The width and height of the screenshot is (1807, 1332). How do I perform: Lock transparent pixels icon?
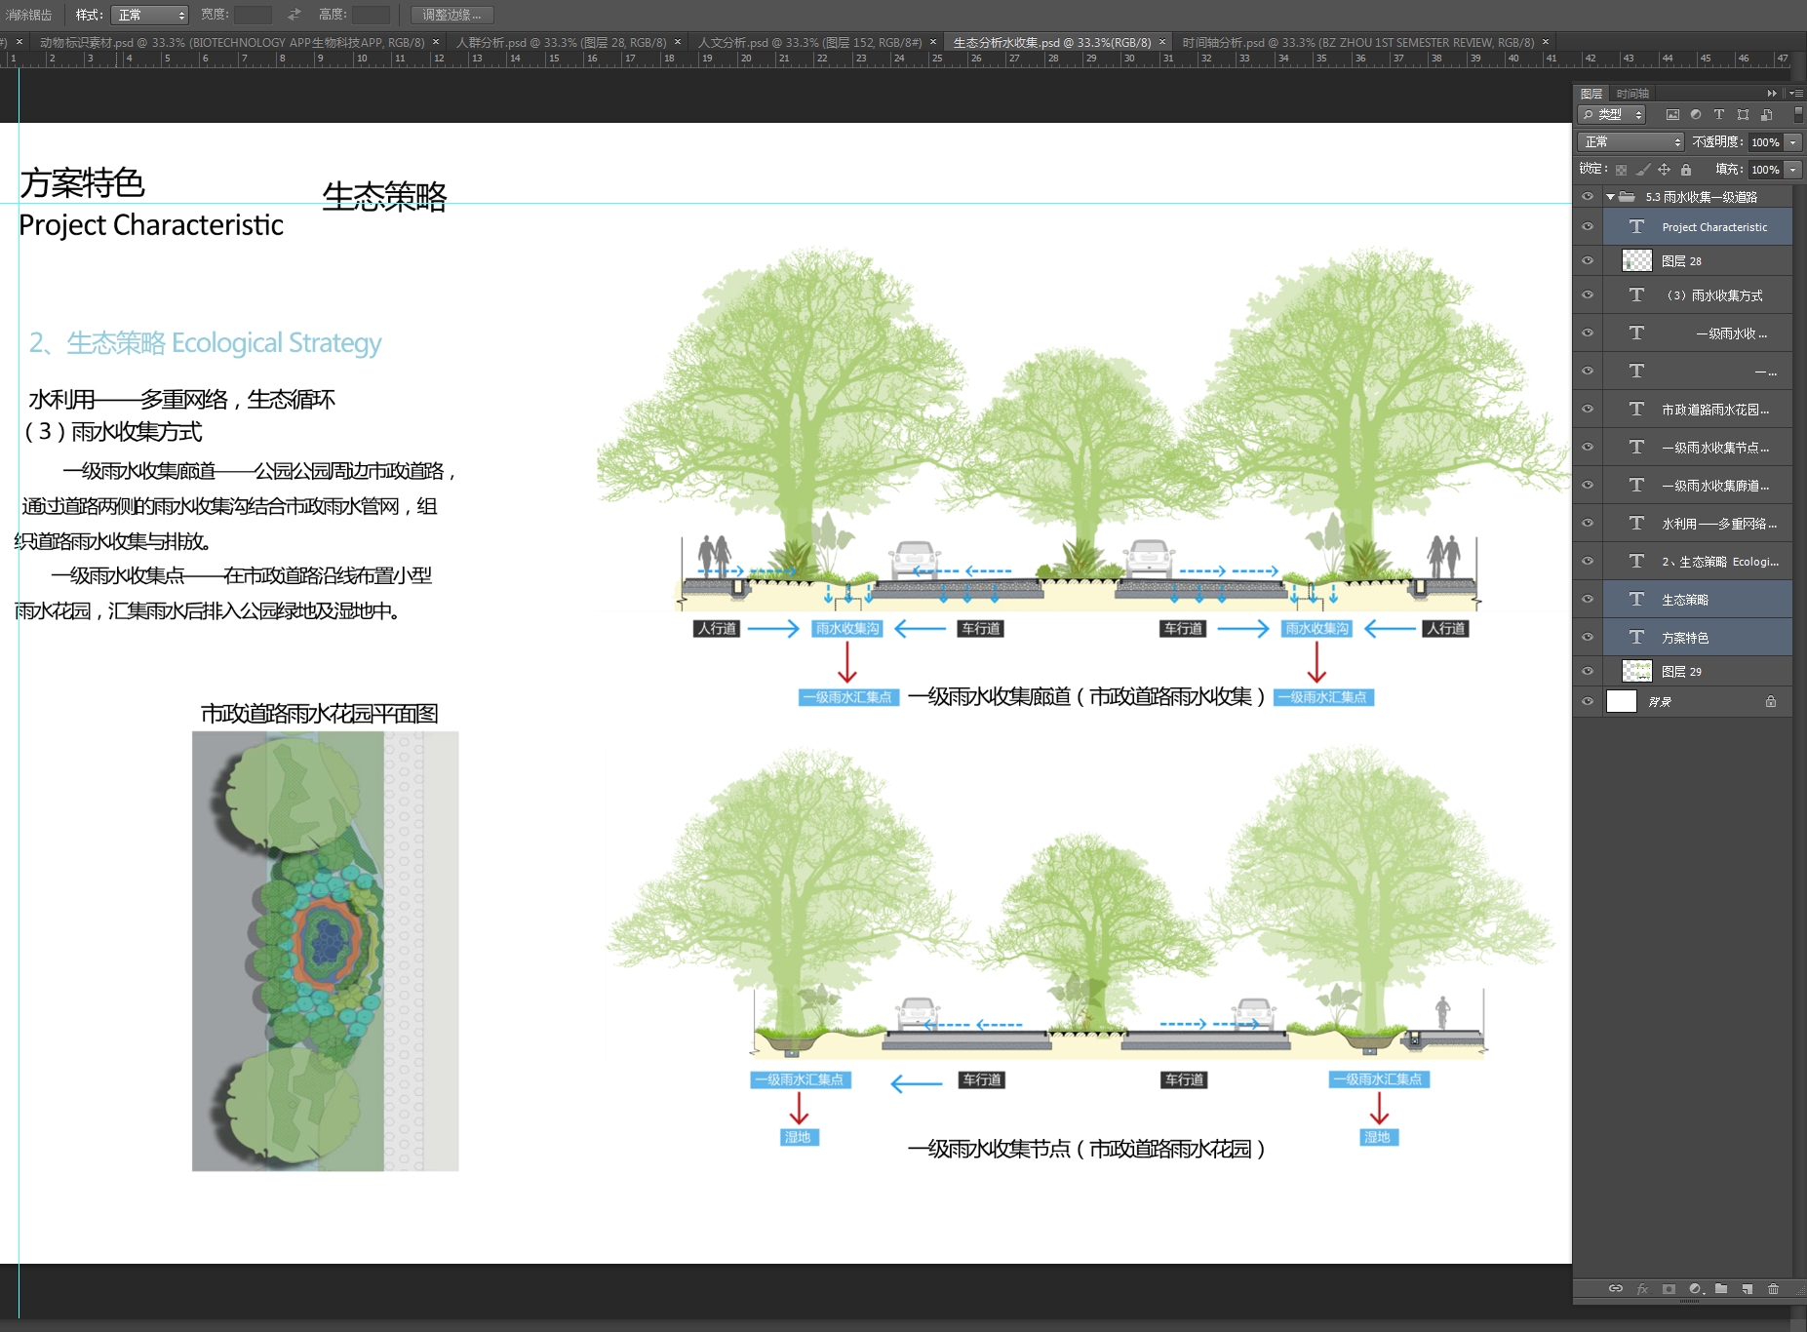coord(1621,170)
